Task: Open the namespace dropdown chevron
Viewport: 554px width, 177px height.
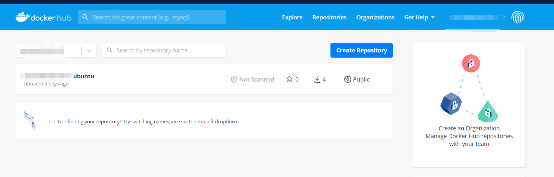Action: tap(89, 50)
